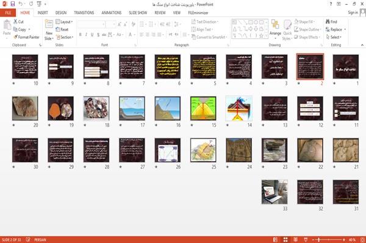Open Shape Fill dropdown
The width and height of the screenshot is (366, 243).
304,22
